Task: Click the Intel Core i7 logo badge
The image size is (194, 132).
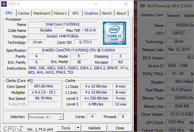Action: pos(114,33)
